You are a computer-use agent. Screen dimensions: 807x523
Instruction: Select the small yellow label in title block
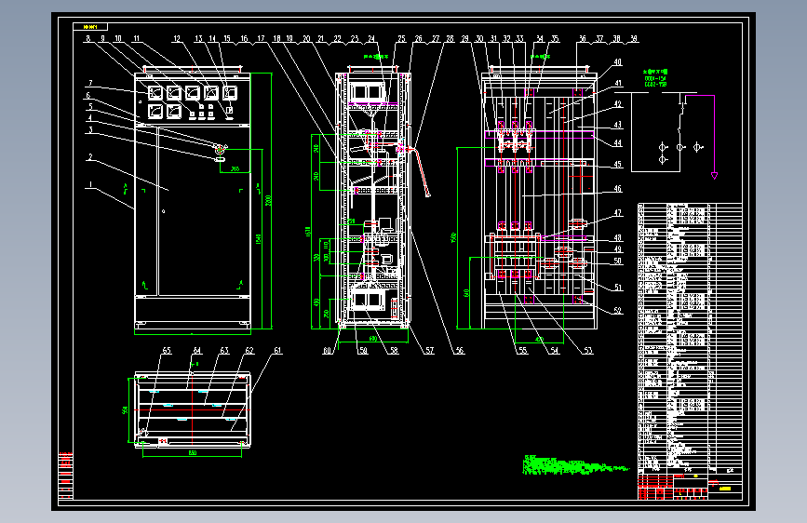[725, 489]
